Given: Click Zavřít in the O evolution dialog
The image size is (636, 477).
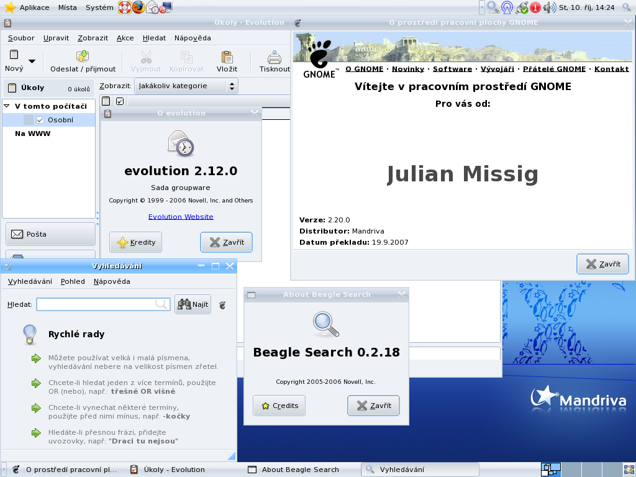Looking at the screenshot, I should [x=226, y=242].
